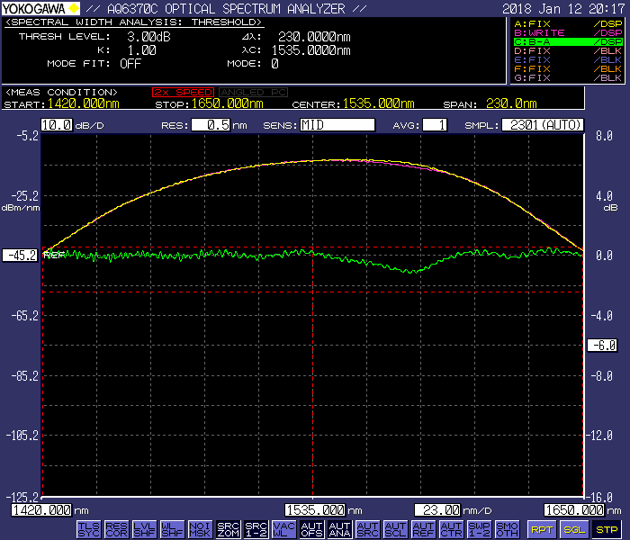The height and width of the screenshot is (540, 630).
Task: Click the AUT ANA auto analysis icon
Action: [339, 529]
